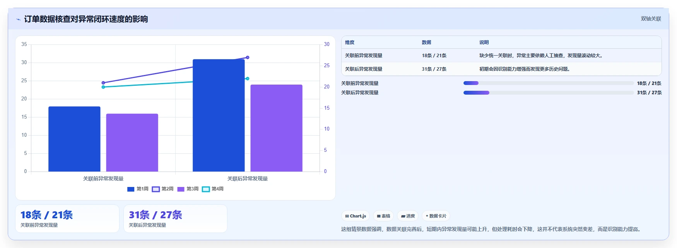
Task: Click the purple line point above 关联前异常发现量
Action: pos(103,83)
